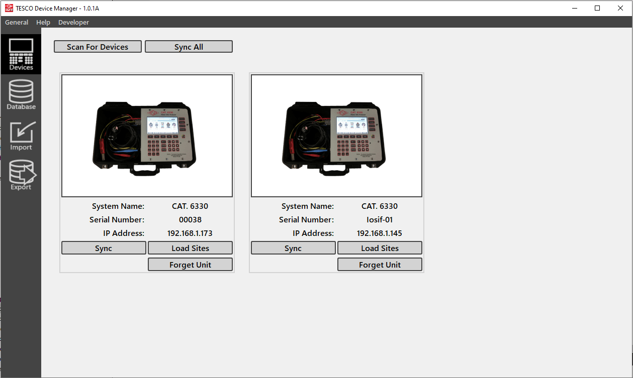The width and height of the screenshot is (633, 378).
Task: Click serial number value Iosif-01
Action: click(x=380, y=219)
